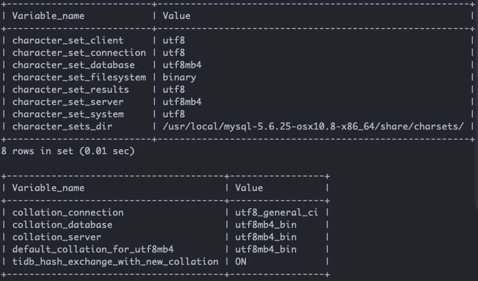Click the character_set_results variable

tap(71, 89)
